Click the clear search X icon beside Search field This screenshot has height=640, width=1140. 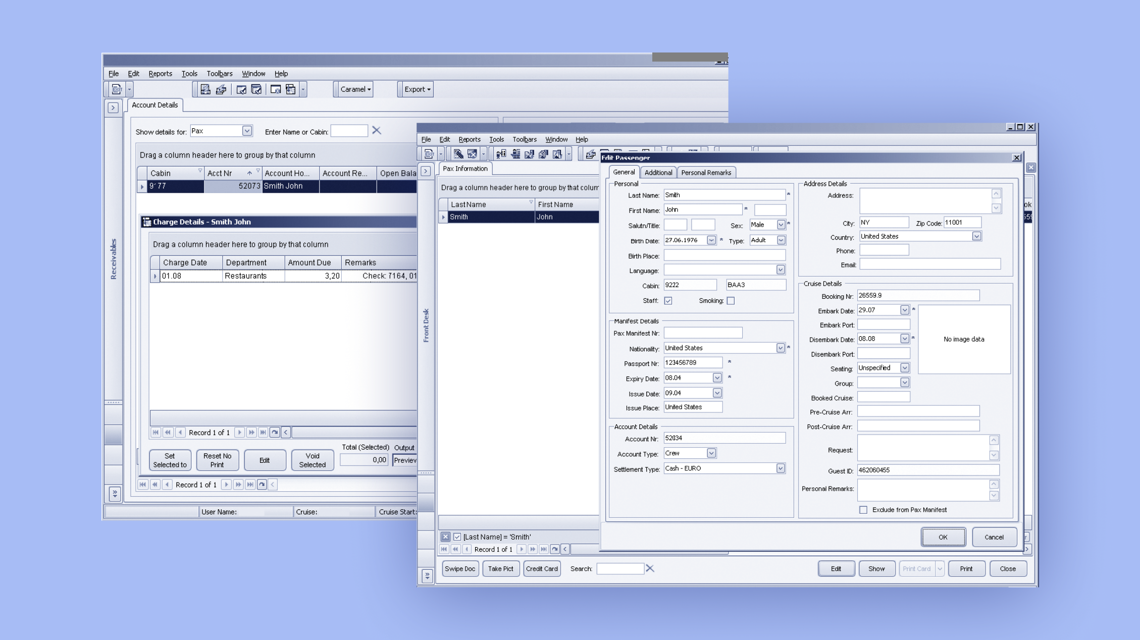tap(650, 569)
